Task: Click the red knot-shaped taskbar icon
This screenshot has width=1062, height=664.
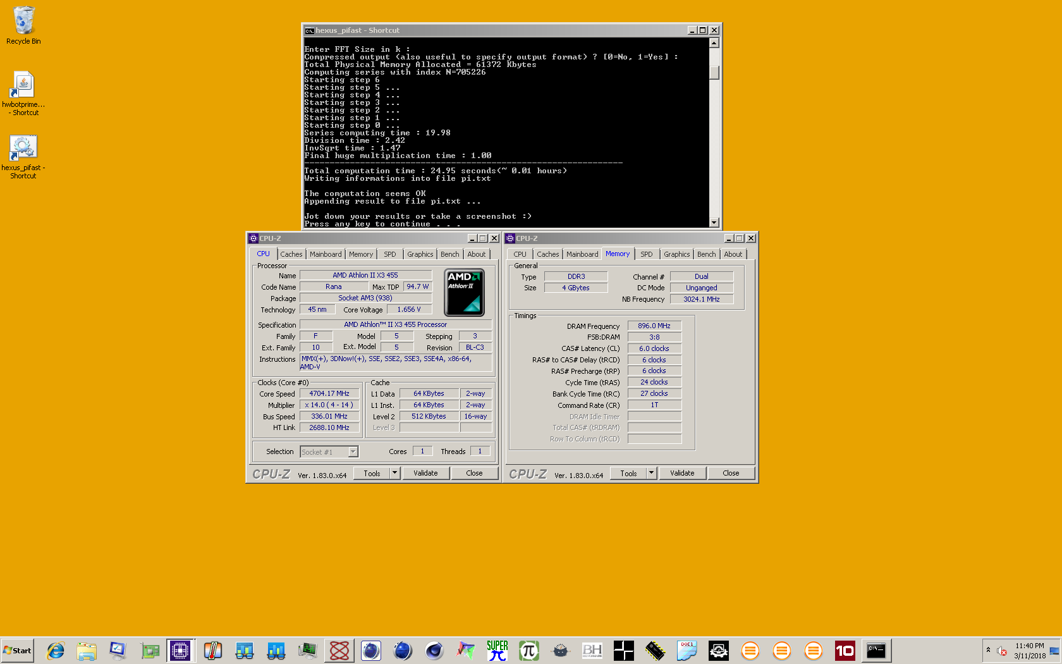Action: (339, 650)
